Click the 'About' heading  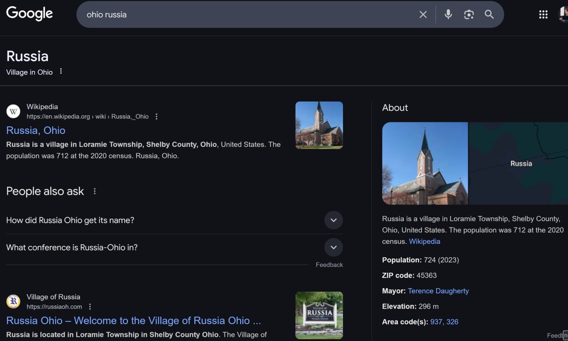(x=395, y=108)
